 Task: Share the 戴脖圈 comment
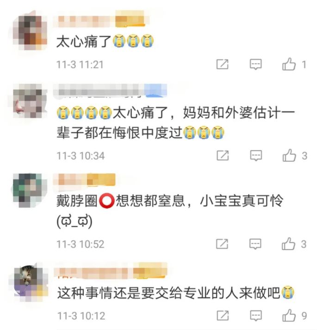(222, 244)
